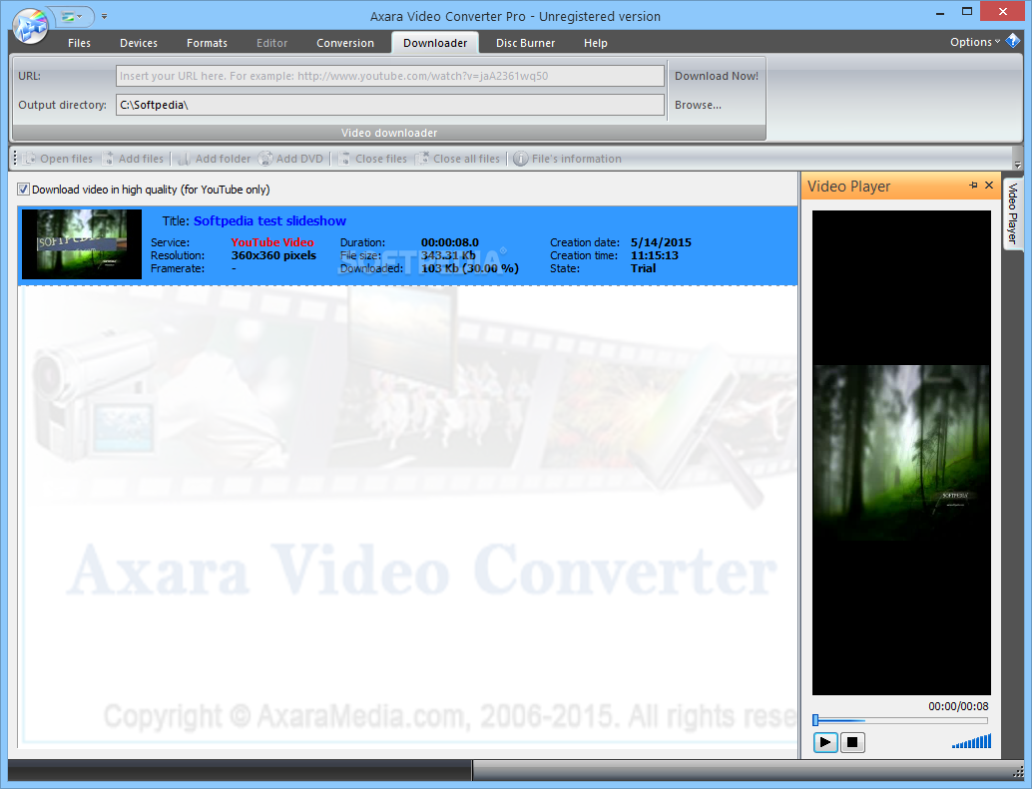Click the Output directory field
Viewport: 1032px width, 789px height.
coord(389,105)
